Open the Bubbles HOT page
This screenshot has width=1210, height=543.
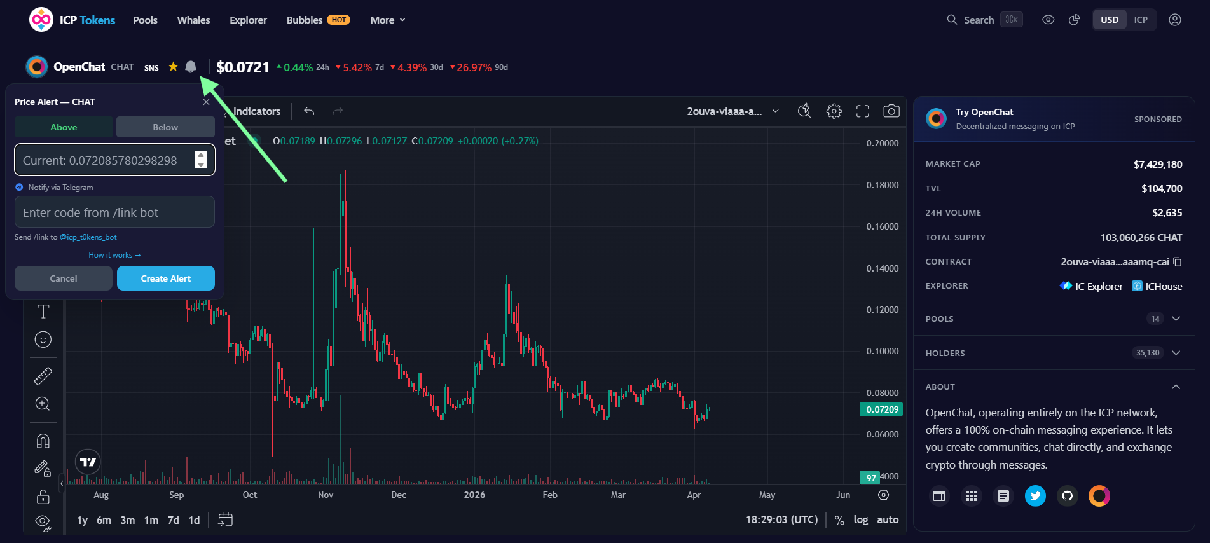click(318, 20)
